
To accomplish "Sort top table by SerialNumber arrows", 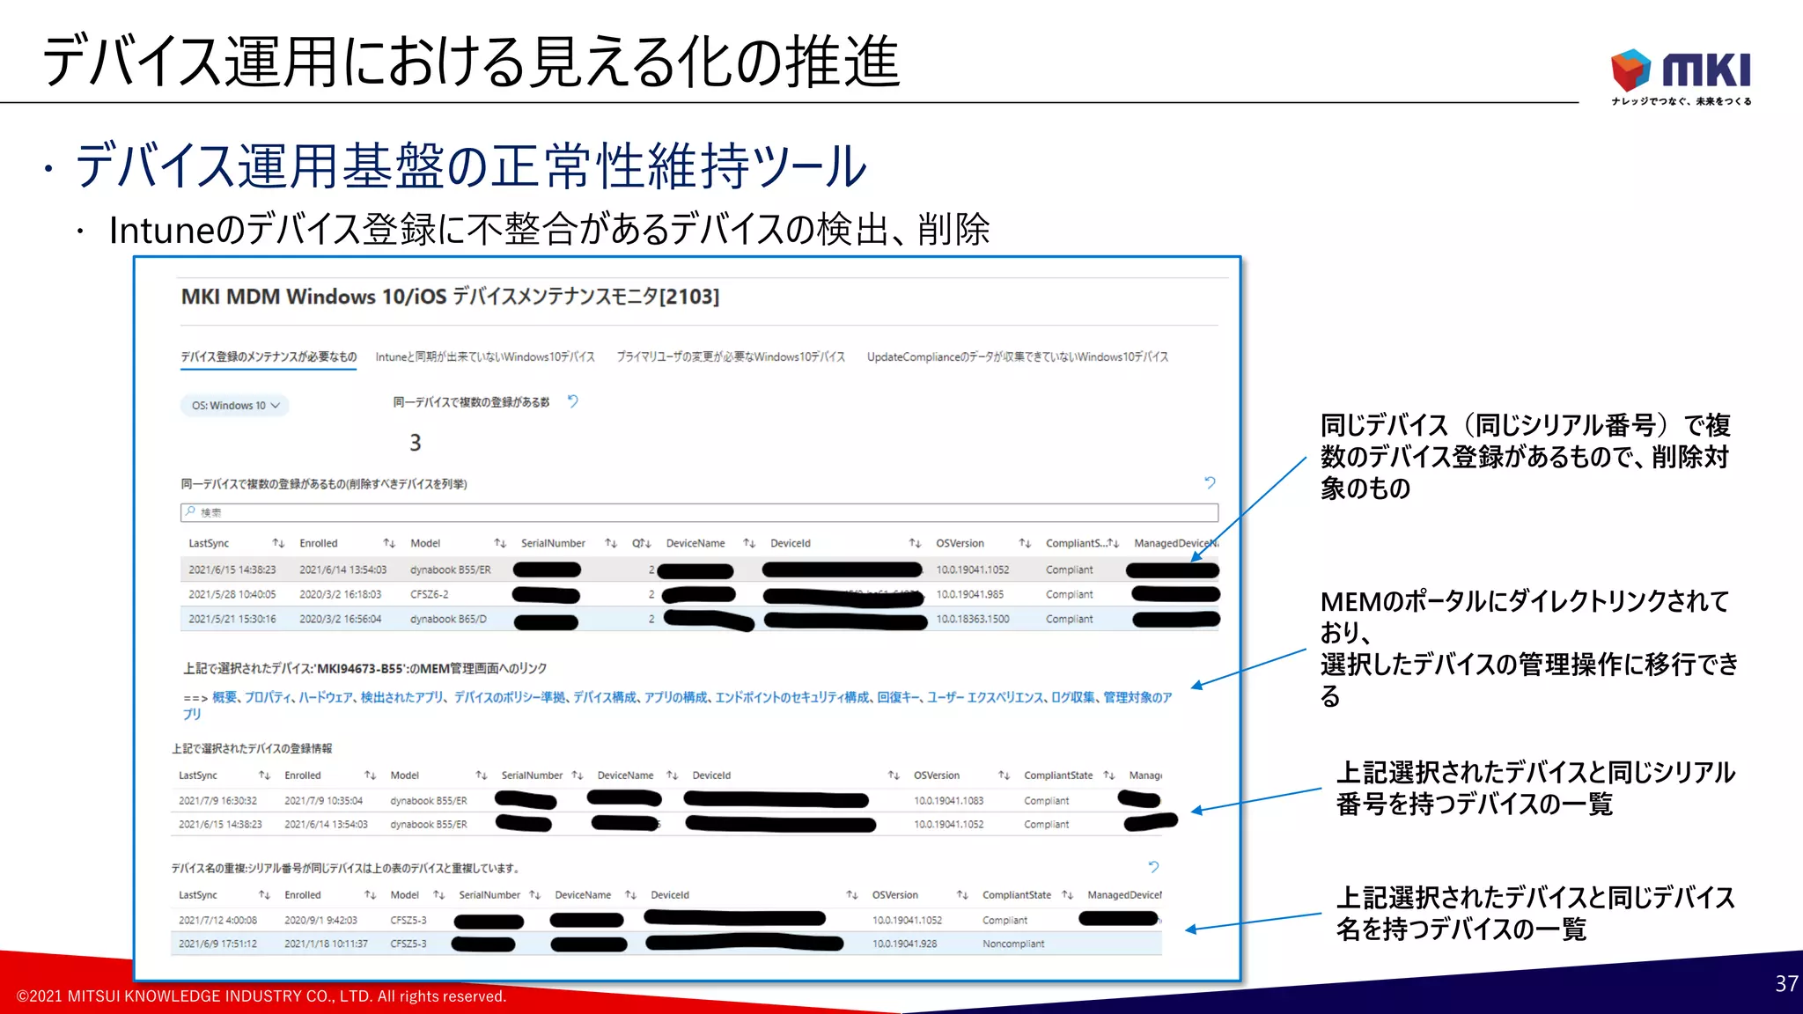I will tap(611, 543).
